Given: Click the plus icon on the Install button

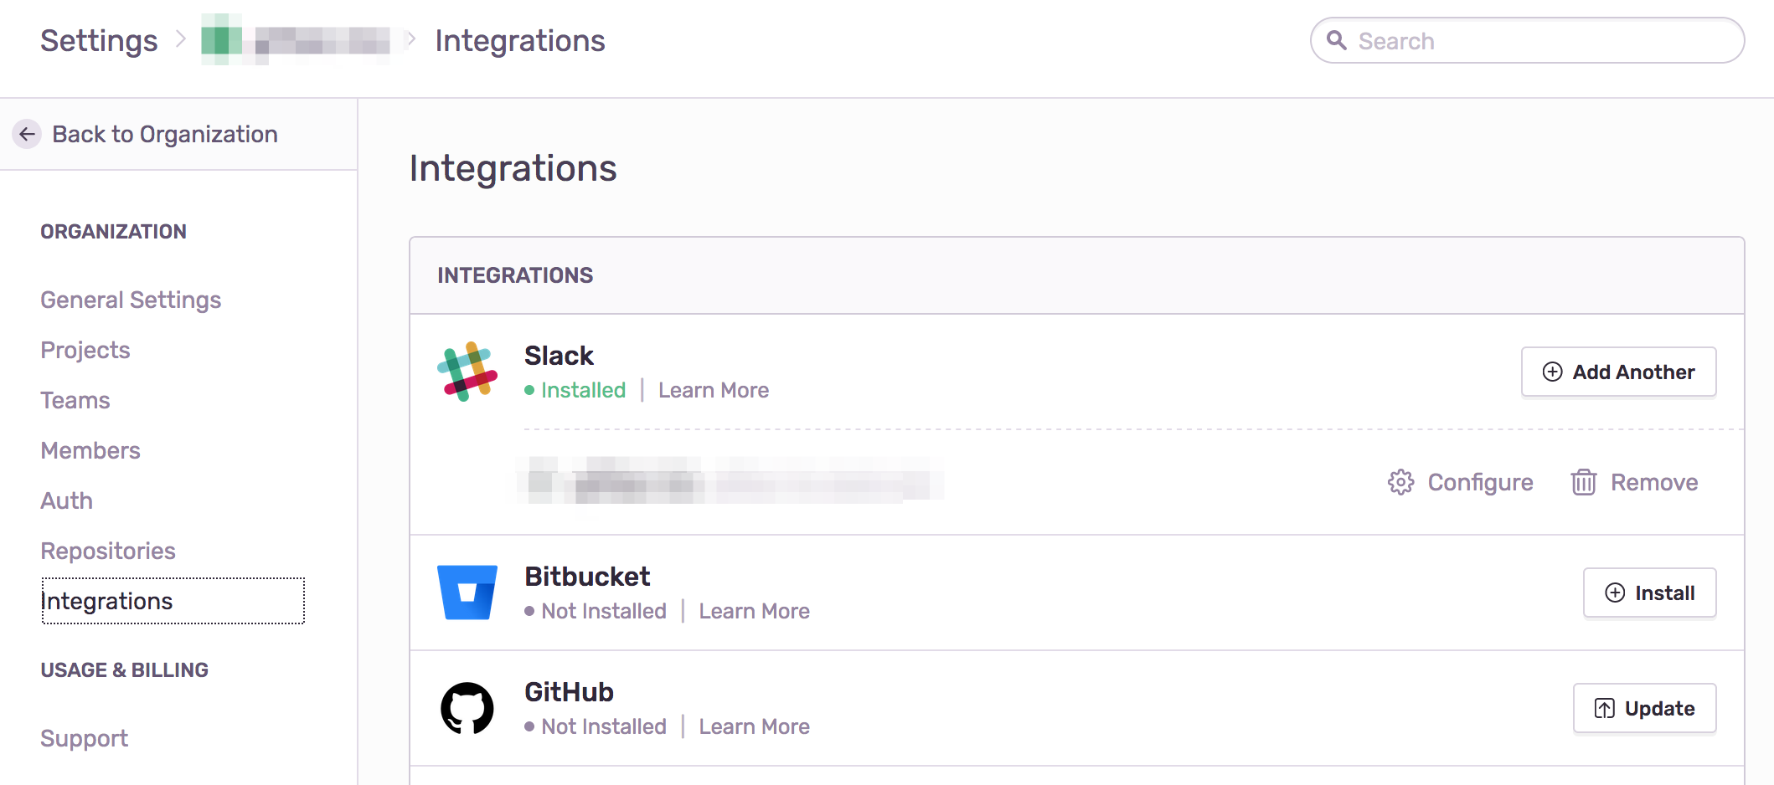Looking at the screenshot, I should click(1616, 593).
